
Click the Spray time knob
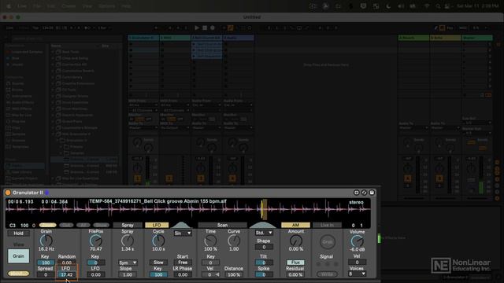click(x=128, y=241)
